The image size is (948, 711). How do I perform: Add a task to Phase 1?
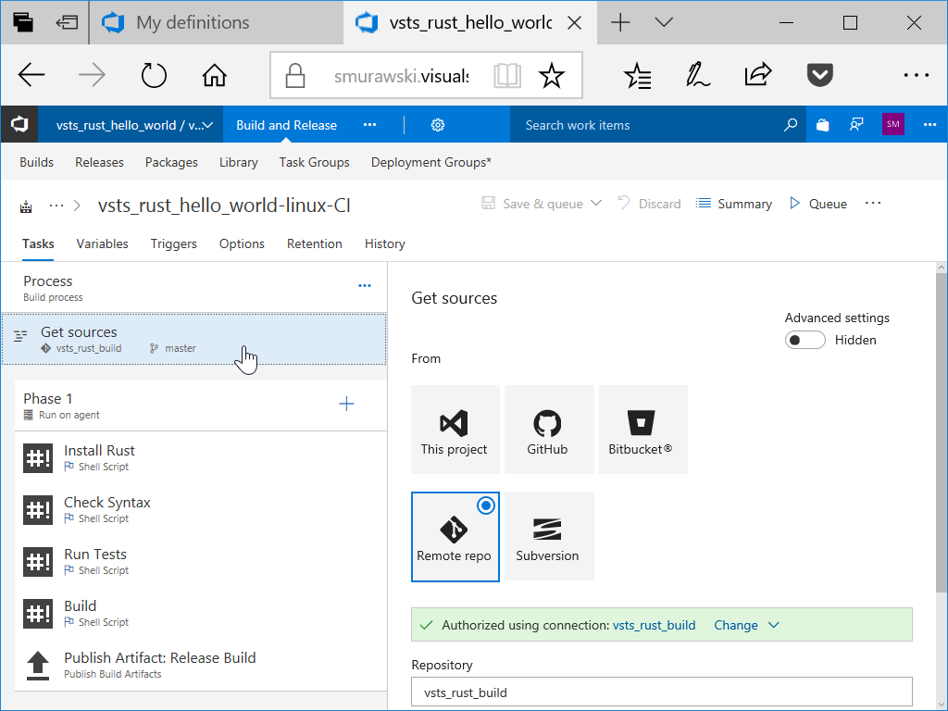[x=346, y=404]
